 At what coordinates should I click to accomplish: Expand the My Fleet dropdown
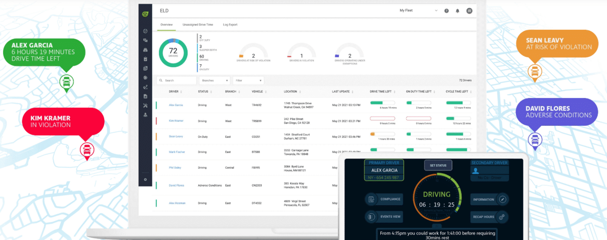(418, 11)
